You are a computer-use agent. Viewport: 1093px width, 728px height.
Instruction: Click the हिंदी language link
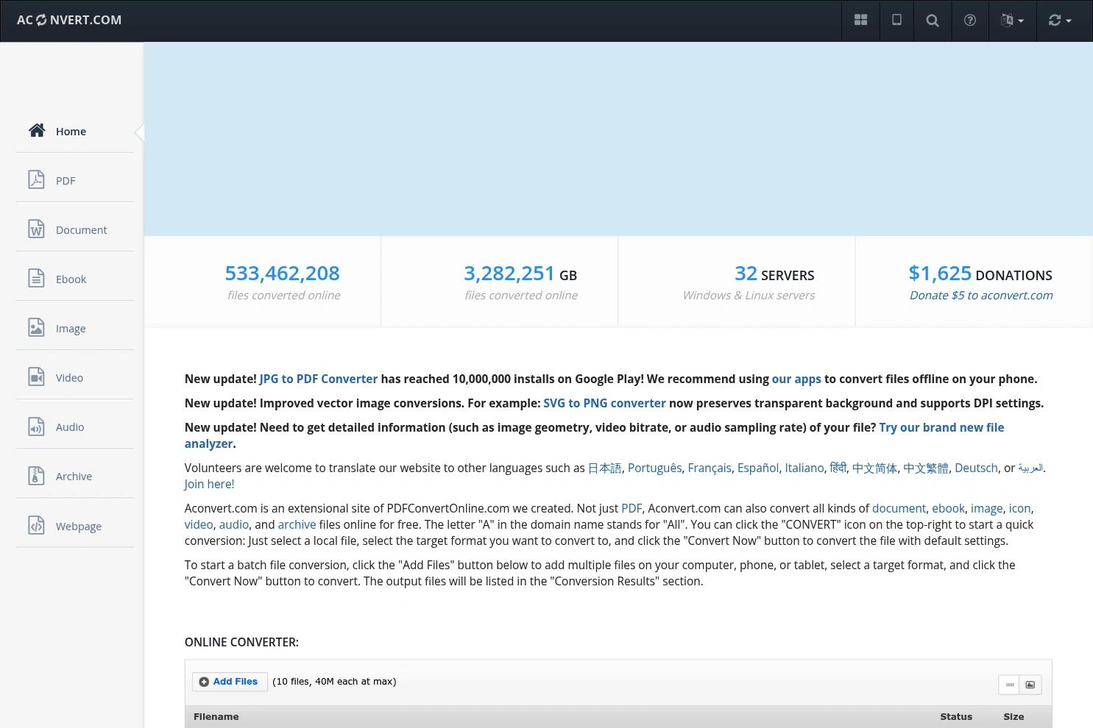[x=838, y=468]
